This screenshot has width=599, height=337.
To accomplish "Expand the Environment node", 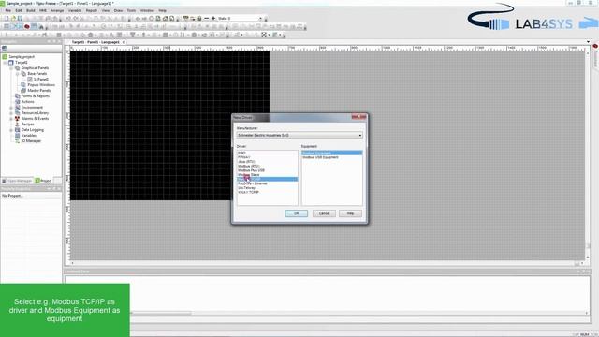I will point(11,108).
